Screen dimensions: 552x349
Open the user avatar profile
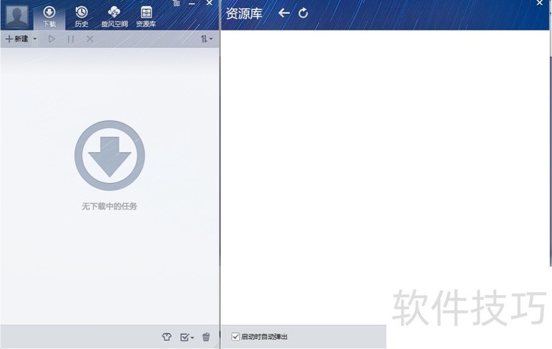click(x=17, y=16)
